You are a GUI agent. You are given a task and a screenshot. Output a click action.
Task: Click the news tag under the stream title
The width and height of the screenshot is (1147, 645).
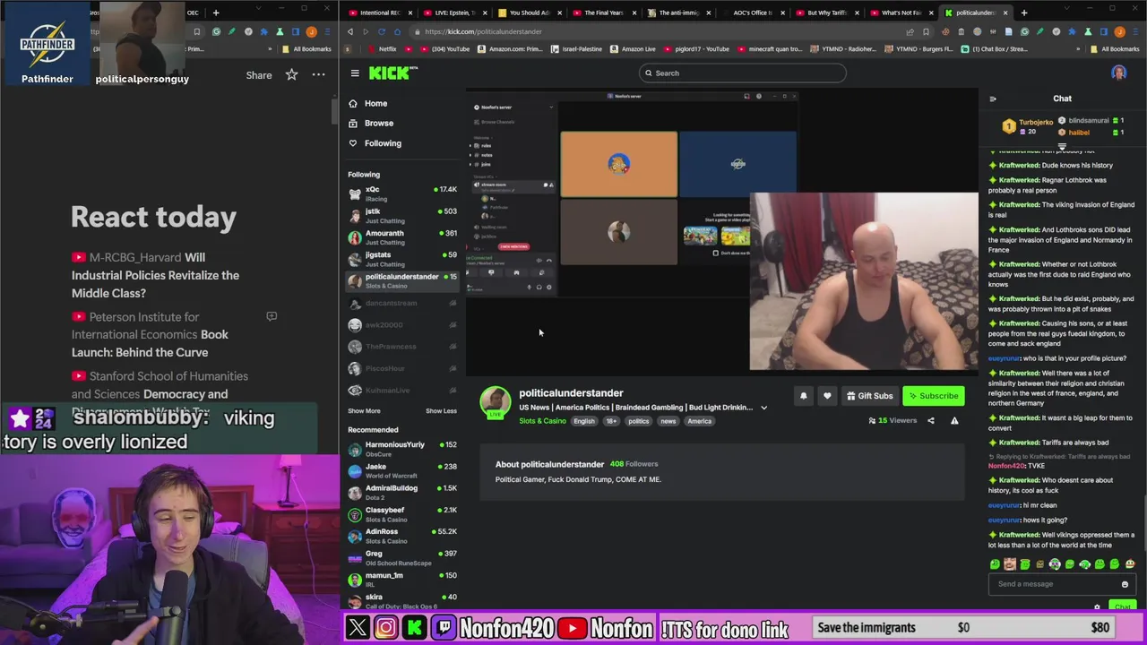click(668, 421)
